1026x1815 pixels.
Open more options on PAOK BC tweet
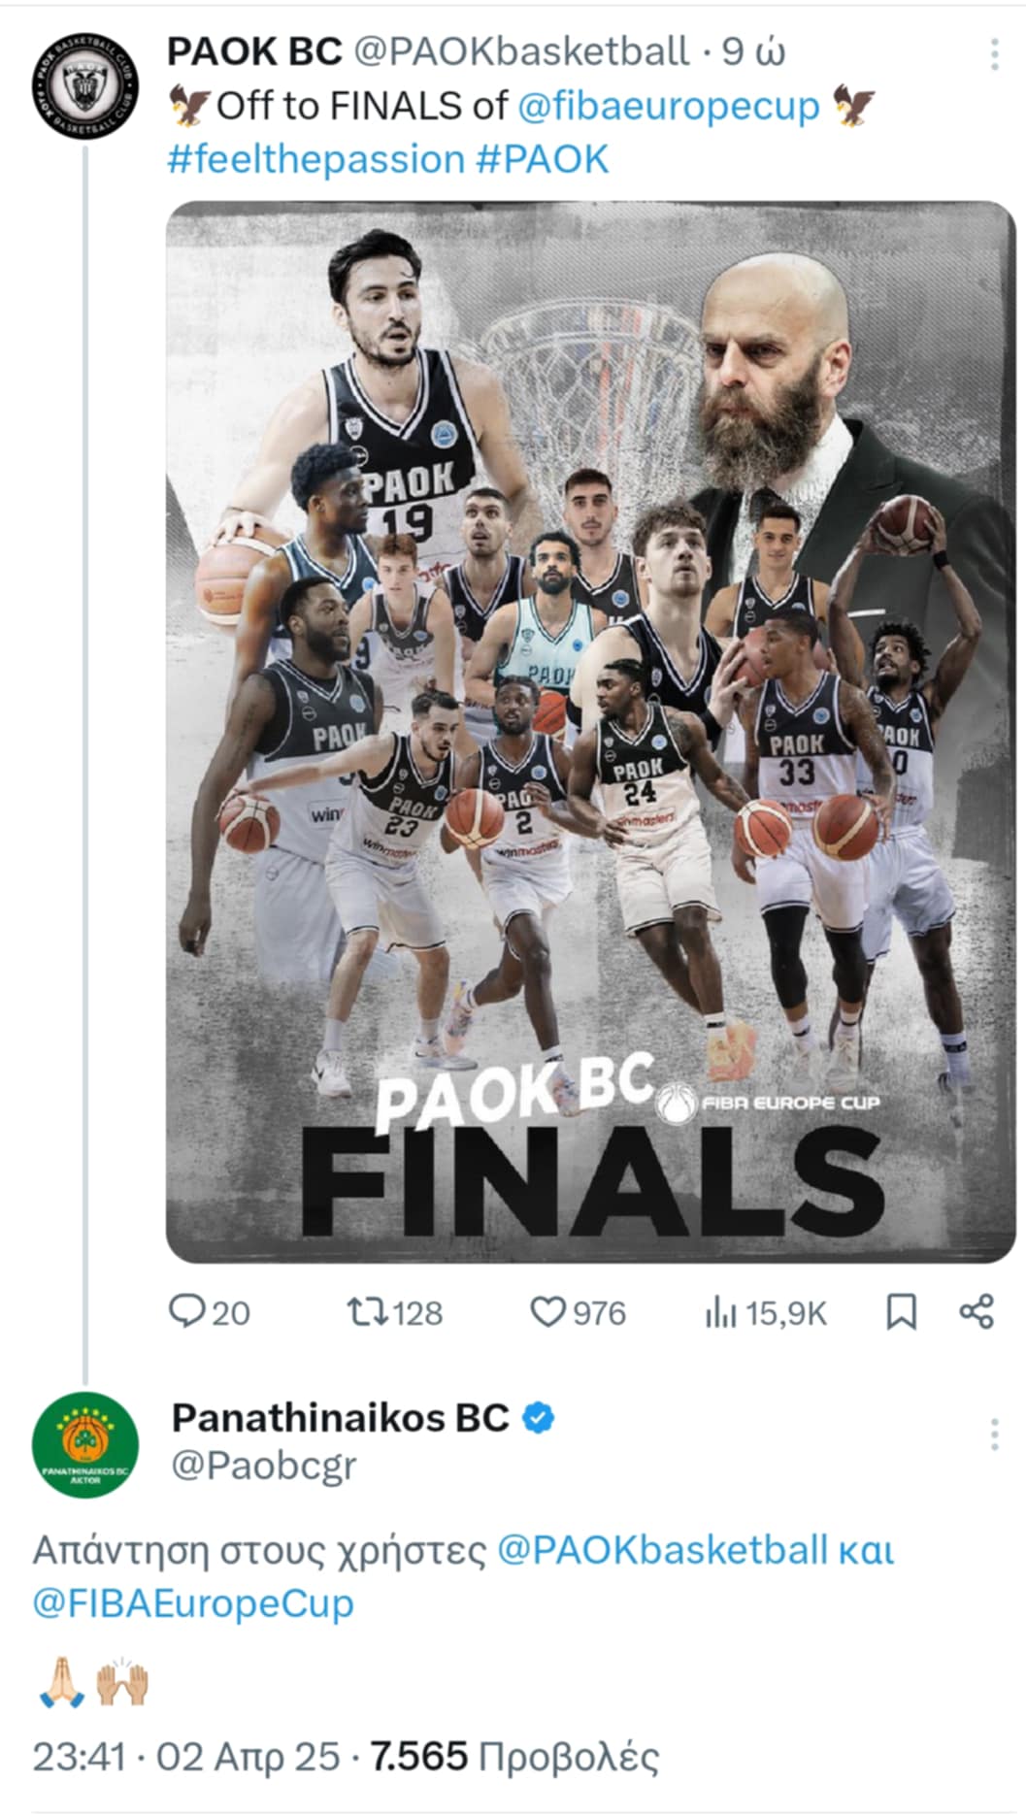[x=994, y=55]
